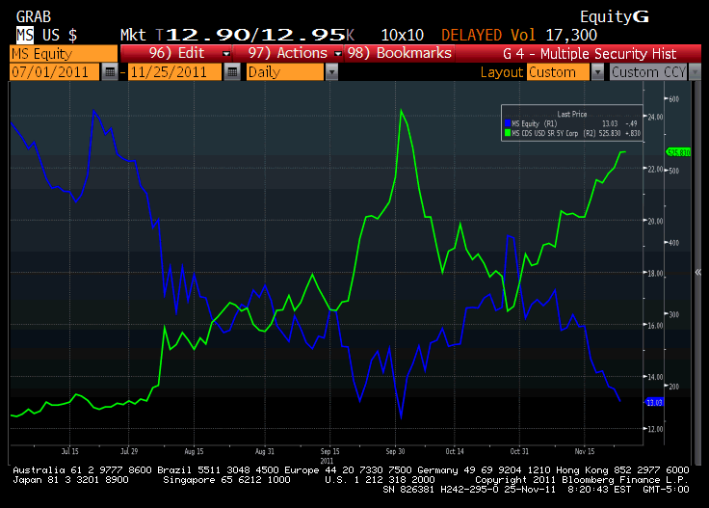The width and height of the screenshot is (709, 508).
Task: Select the Custom CCY field
Action: pyautogui.click(x=648, y=72)
